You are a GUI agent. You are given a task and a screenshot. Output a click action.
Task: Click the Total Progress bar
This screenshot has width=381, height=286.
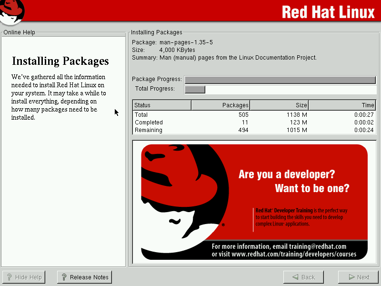click(x=280, y=89)
